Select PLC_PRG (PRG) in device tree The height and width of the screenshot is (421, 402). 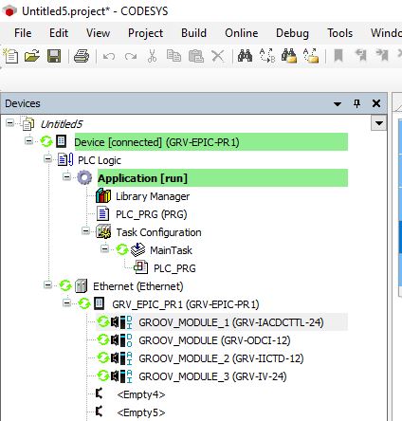[x=151, y=214]
